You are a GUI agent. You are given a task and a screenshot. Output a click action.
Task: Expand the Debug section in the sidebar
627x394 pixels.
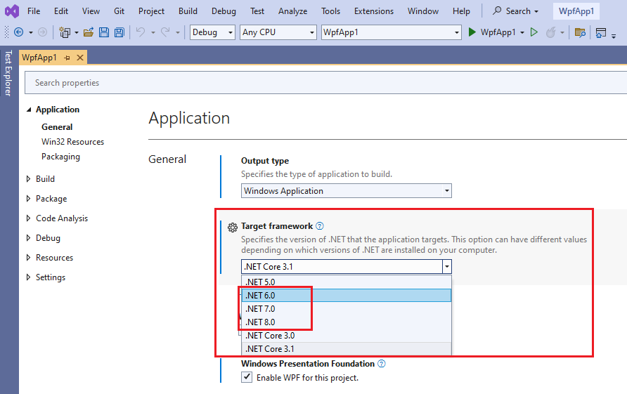[28, 238]
